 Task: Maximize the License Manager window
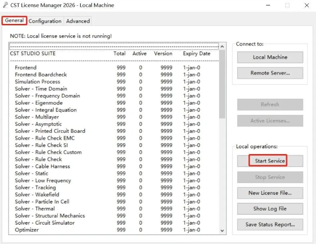point(287,5)
